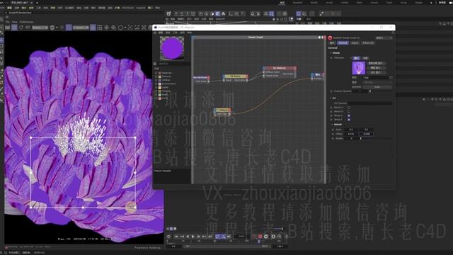Viewport: 453px width, 255px height.
Task: Uncheck the Wrap U checkbox
Action: 349,115
